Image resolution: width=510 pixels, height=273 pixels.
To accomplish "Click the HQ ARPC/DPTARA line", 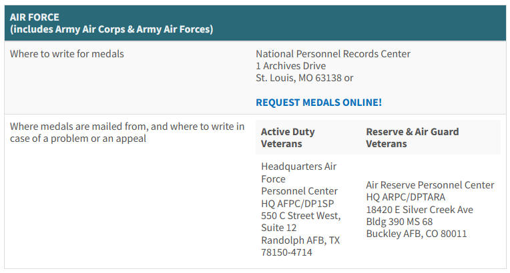I will [x=406, y=197].
